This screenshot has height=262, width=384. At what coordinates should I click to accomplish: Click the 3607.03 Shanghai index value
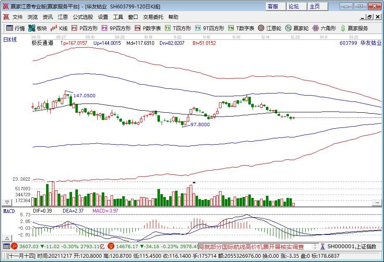coord(29,246)
